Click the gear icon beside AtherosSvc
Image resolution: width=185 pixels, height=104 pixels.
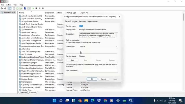20,49
